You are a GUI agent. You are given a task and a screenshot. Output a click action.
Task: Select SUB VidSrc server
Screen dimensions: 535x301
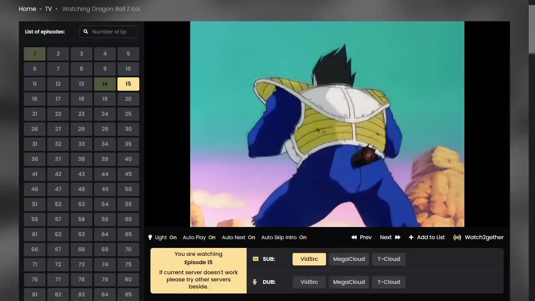pyautogui.click(x=309, y=259)
